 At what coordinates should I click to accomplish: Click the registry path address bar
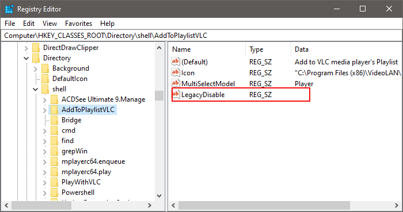(x=201, y=36)
